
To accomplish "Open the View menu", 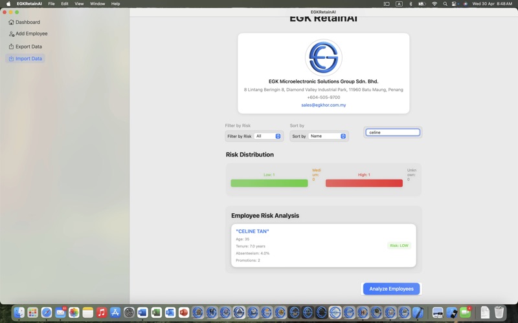I will pyautogui.click(x=79, y=4).
